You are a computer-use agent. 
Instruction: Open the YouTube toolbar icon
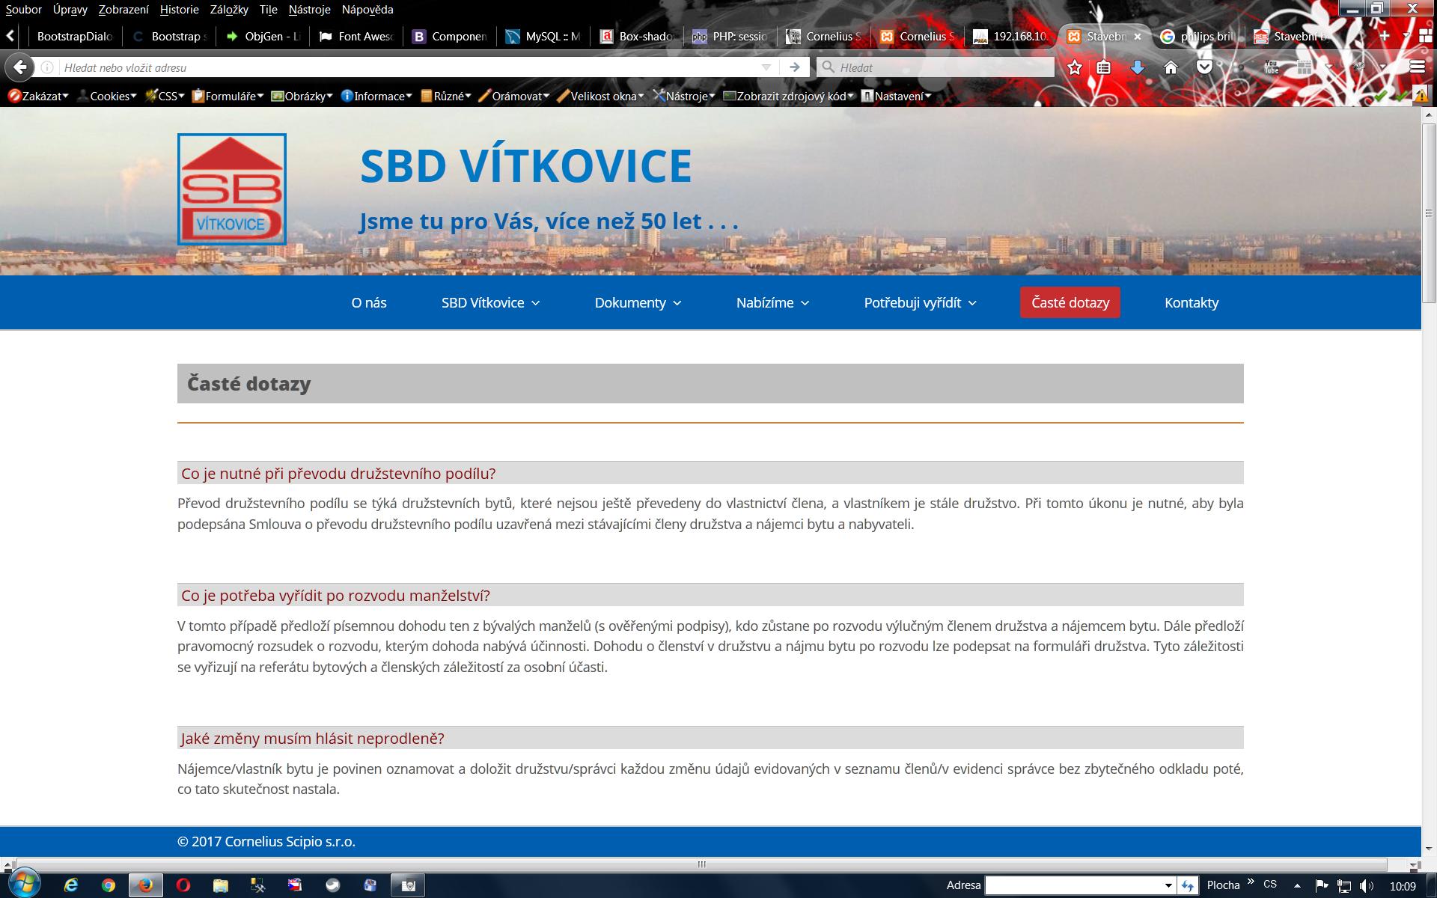tap(1271, 67)
